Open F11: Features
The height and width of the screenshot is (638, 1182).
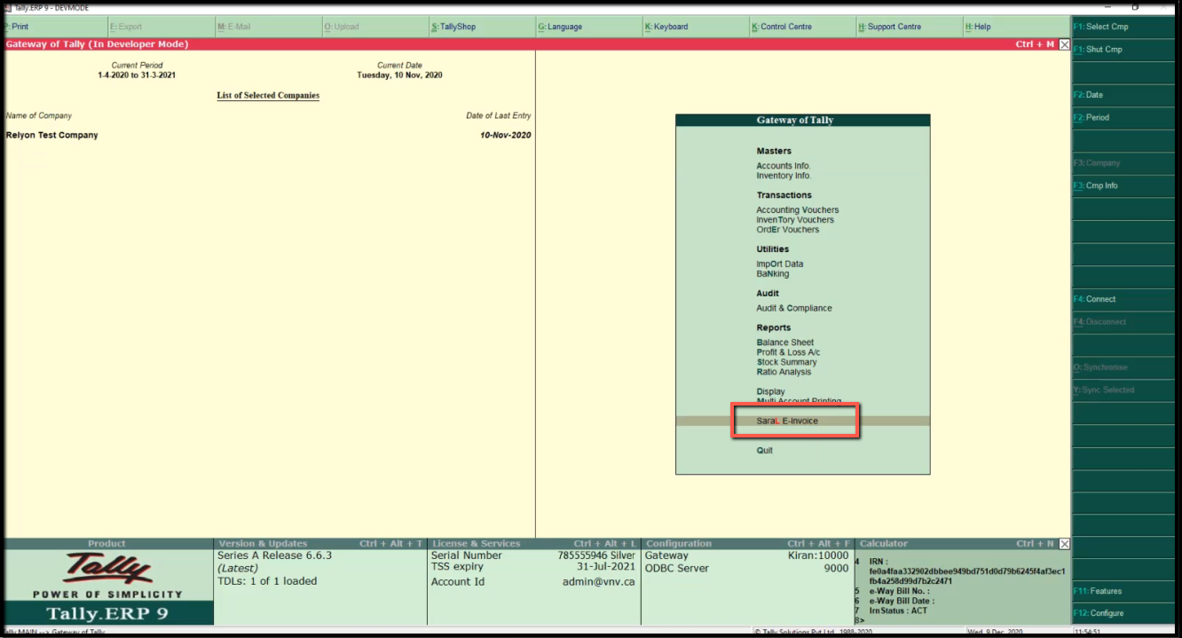pos(1125,591)
